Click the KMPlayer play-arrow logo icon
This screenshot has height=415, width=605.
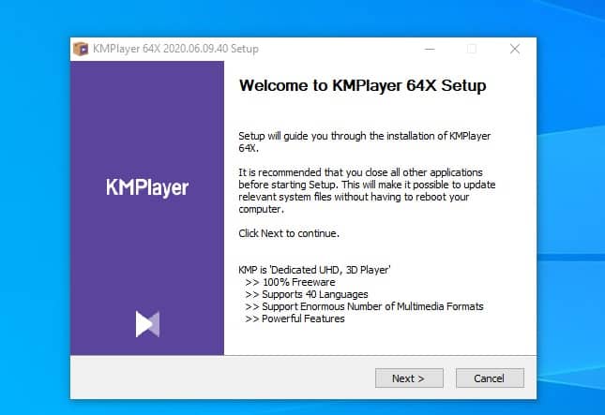(147, 324)
